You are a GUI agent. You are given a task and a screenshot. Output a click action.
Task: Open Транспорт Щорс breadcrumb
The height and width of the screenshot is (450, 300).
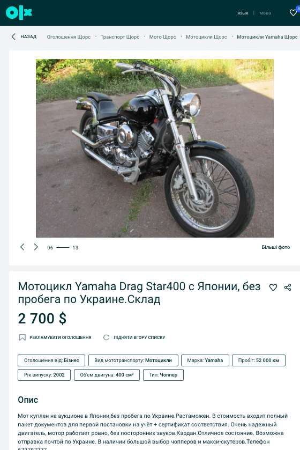click(x=120, y=36)
